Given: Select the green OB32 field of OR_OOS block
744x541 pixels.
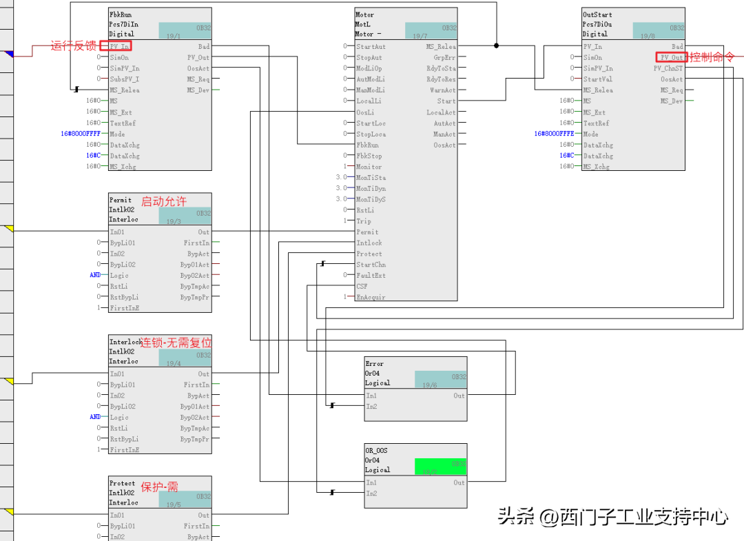Looking at the screenshot, I should click(x=440, y=466).
